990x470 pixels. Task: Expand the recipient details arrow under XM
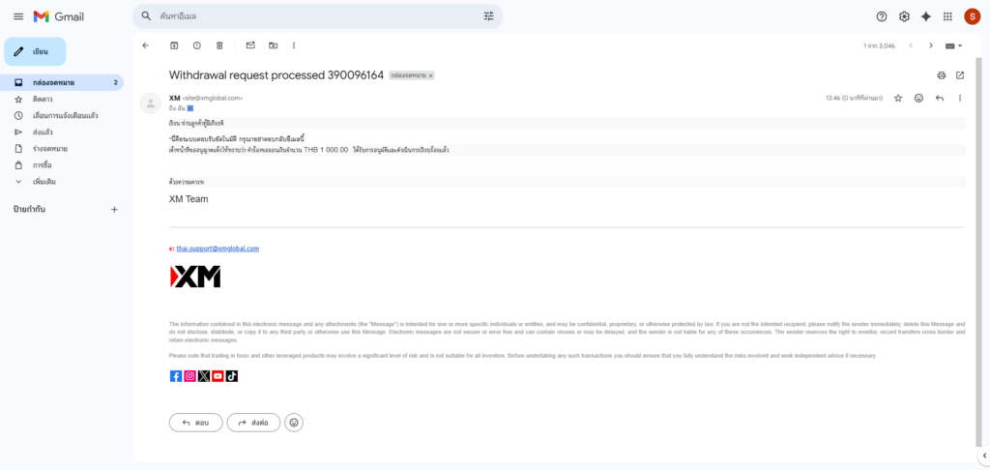coord(190,108)
